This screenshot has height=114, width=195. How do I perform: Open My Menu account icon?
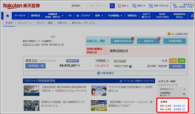point(175,6)
